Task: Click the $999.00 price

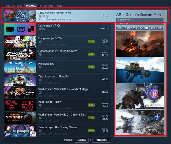Action: coord(104,28)
